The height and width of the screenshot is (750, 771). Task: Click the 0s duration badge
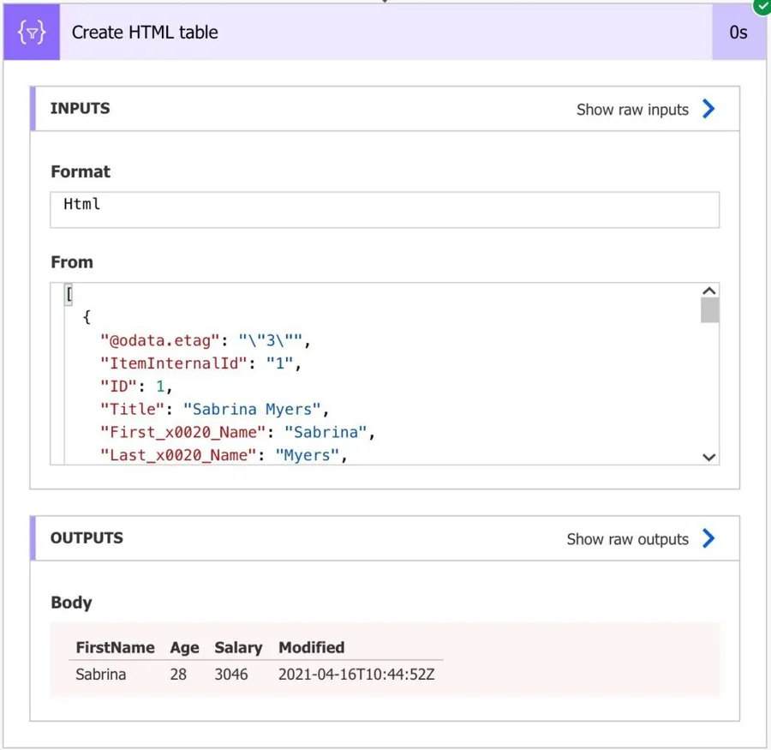point(738,33)
